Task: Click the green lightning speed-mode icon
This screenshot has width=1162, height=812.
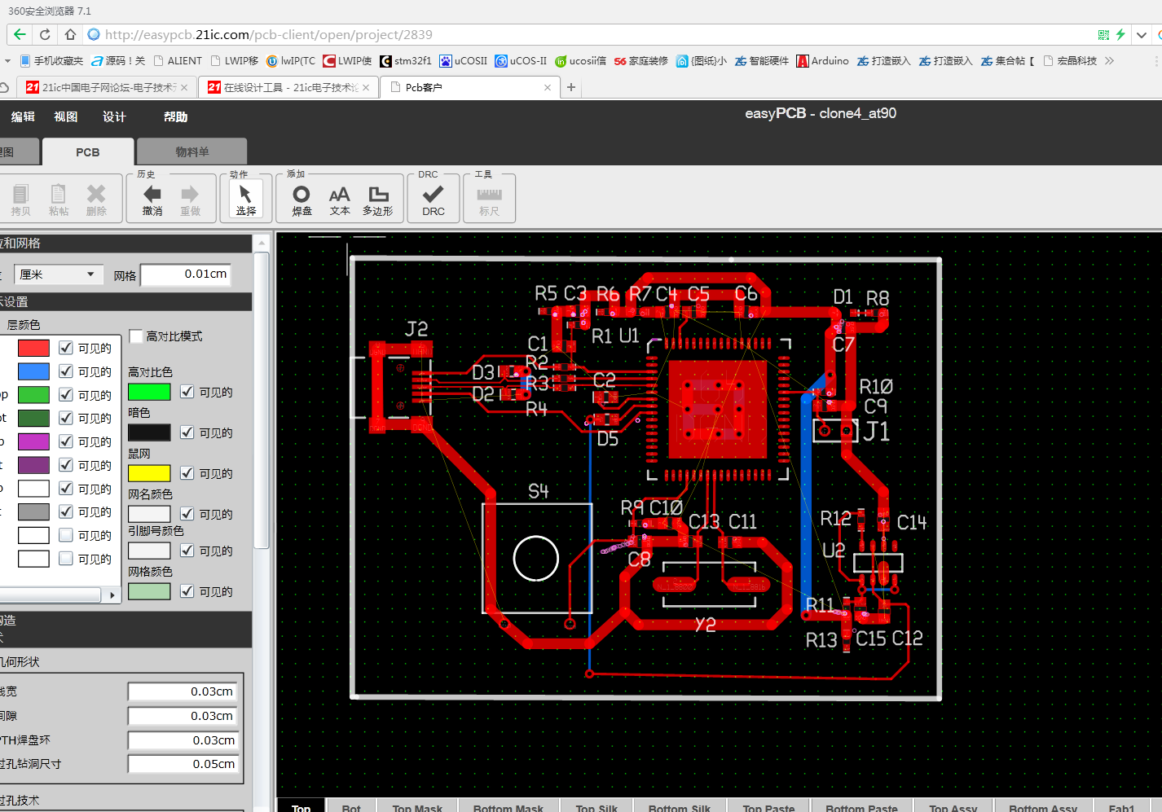Action: 1121,34
